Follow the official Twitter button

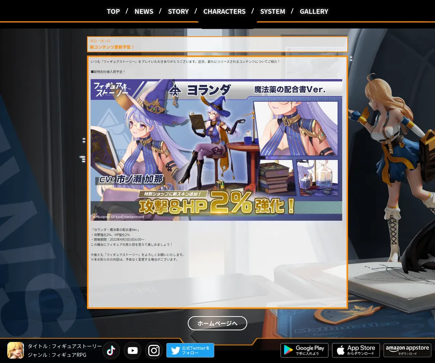point(190,350)
